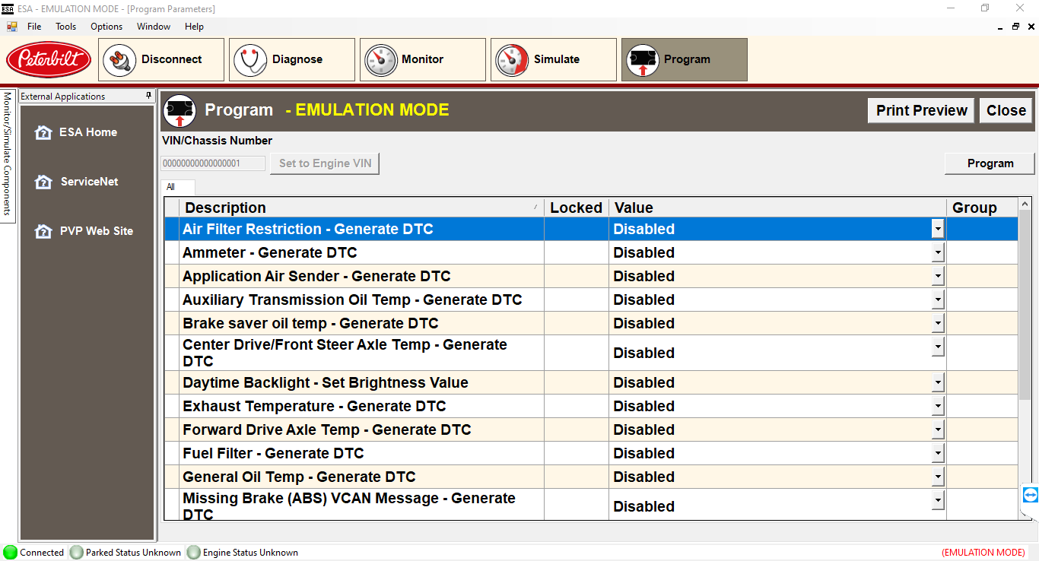The image size is (1039, 561).
Task: Select the All tab
Action: pyautogui.click(x=171, y=187)
